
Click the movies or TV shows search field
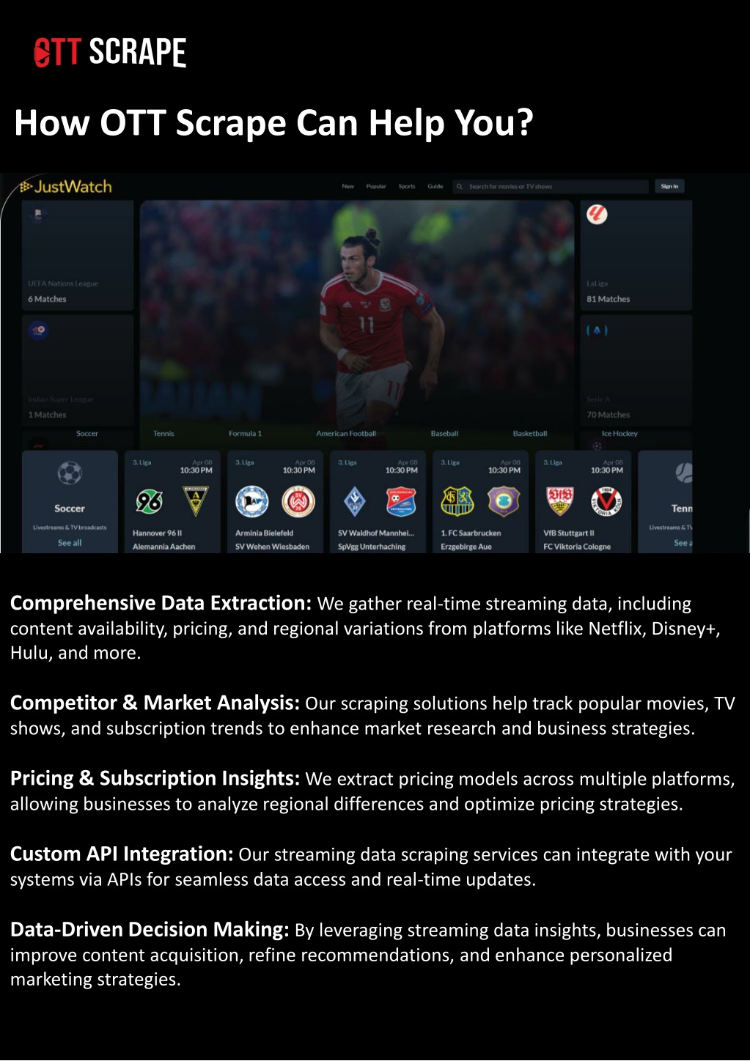[551, 187]
